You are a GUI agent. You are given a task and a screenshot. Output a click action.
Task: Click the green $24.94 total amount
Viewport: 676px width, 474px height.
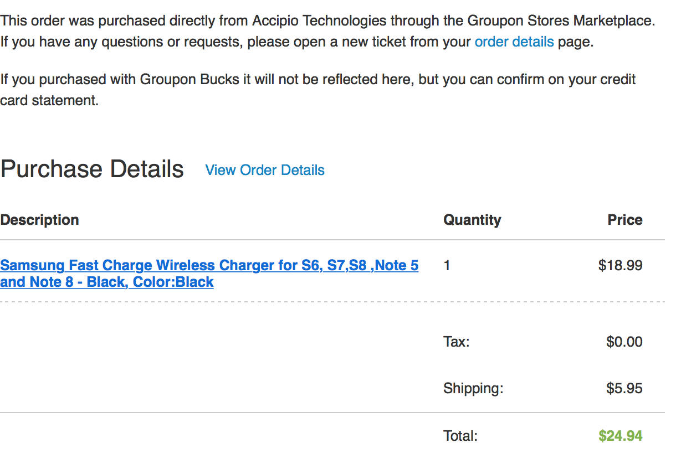[x=620, y=436]
